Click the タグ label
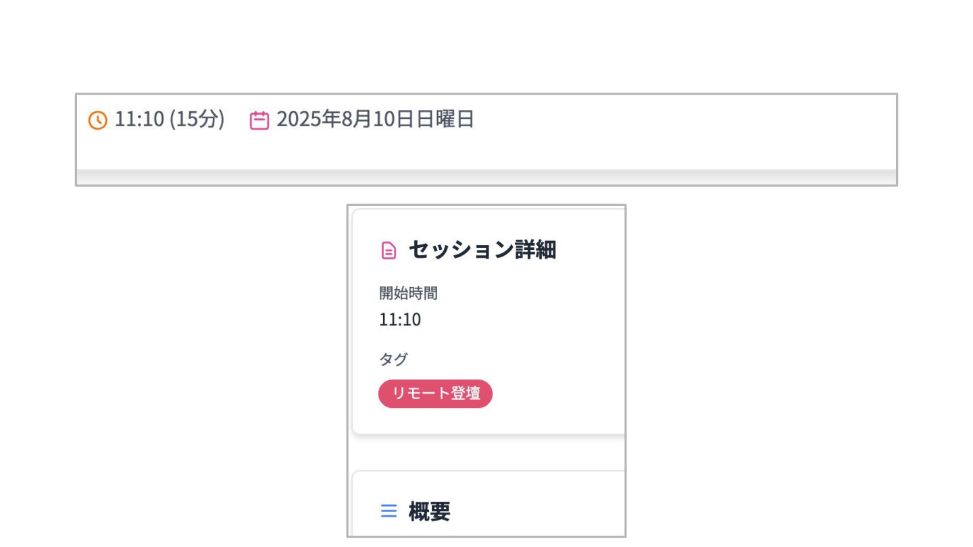Screen dimensions: 973x547 tap(393, 359)
